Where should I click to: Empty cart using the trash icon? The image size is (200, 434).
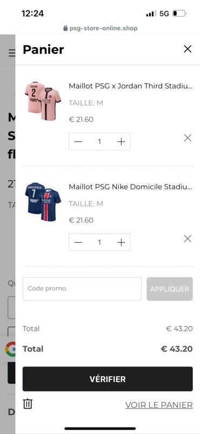tap(28, 404)
